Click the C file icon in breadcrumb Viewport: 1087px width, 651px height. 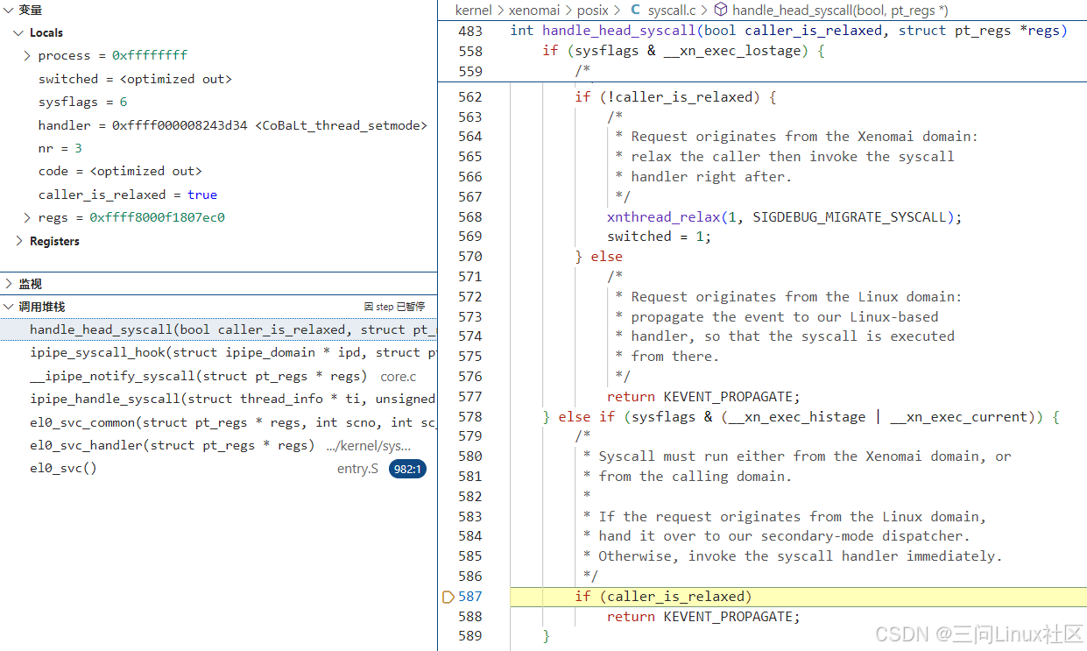tap(636, 11)
